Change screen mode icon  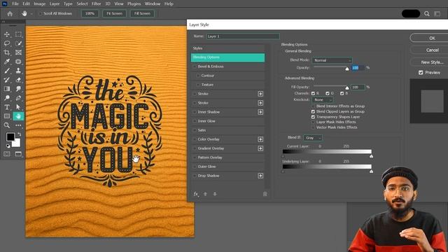18,154
